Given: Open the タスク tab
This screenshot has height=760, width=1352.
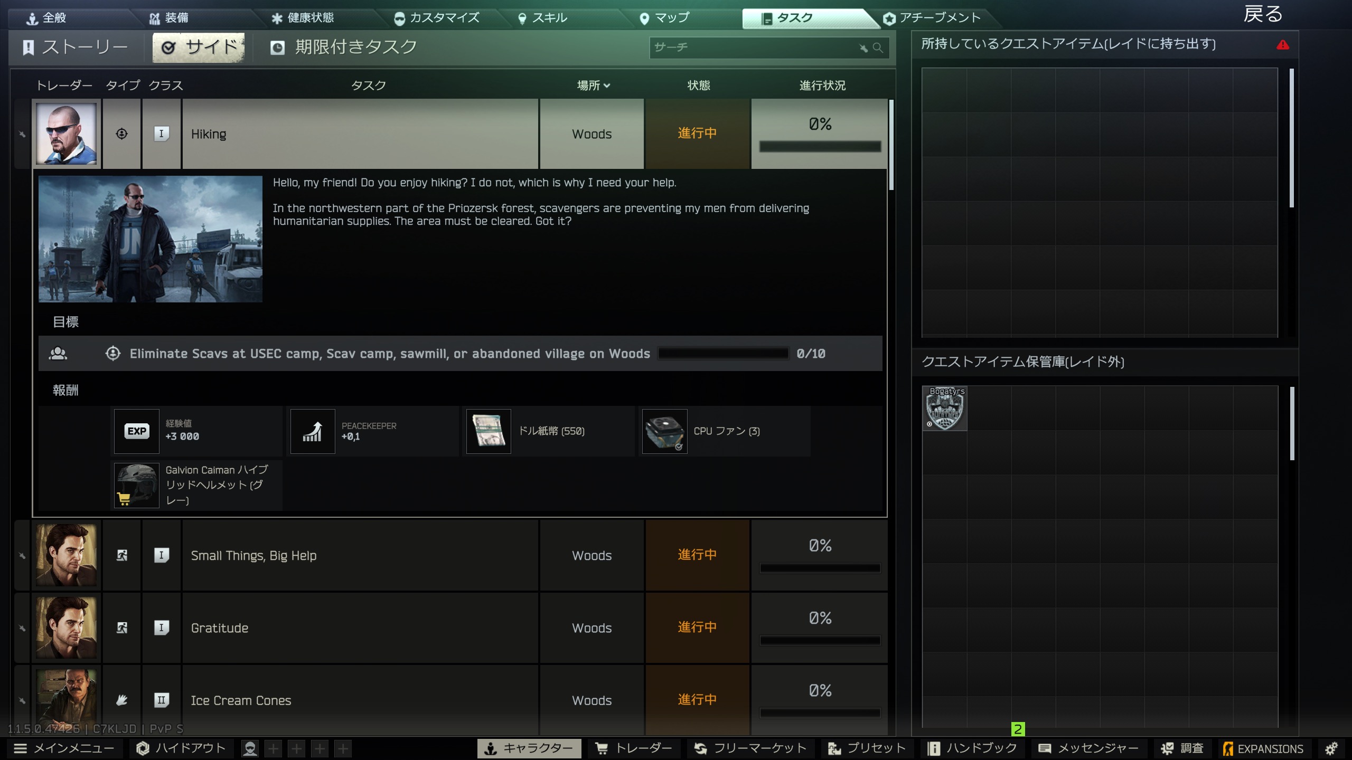Looking at the screenshot, I should [803, 18].
